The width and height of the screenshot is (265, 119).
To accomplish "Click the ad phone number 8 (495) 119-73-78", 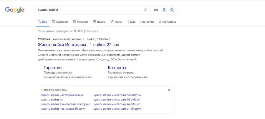I will [x=99, y=39].
